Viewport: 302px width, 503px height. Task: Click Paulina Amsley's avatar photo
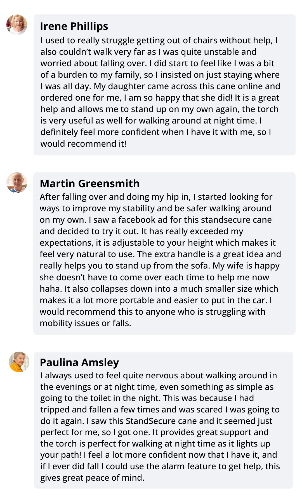pyautogui.click(x=19, y=362)
